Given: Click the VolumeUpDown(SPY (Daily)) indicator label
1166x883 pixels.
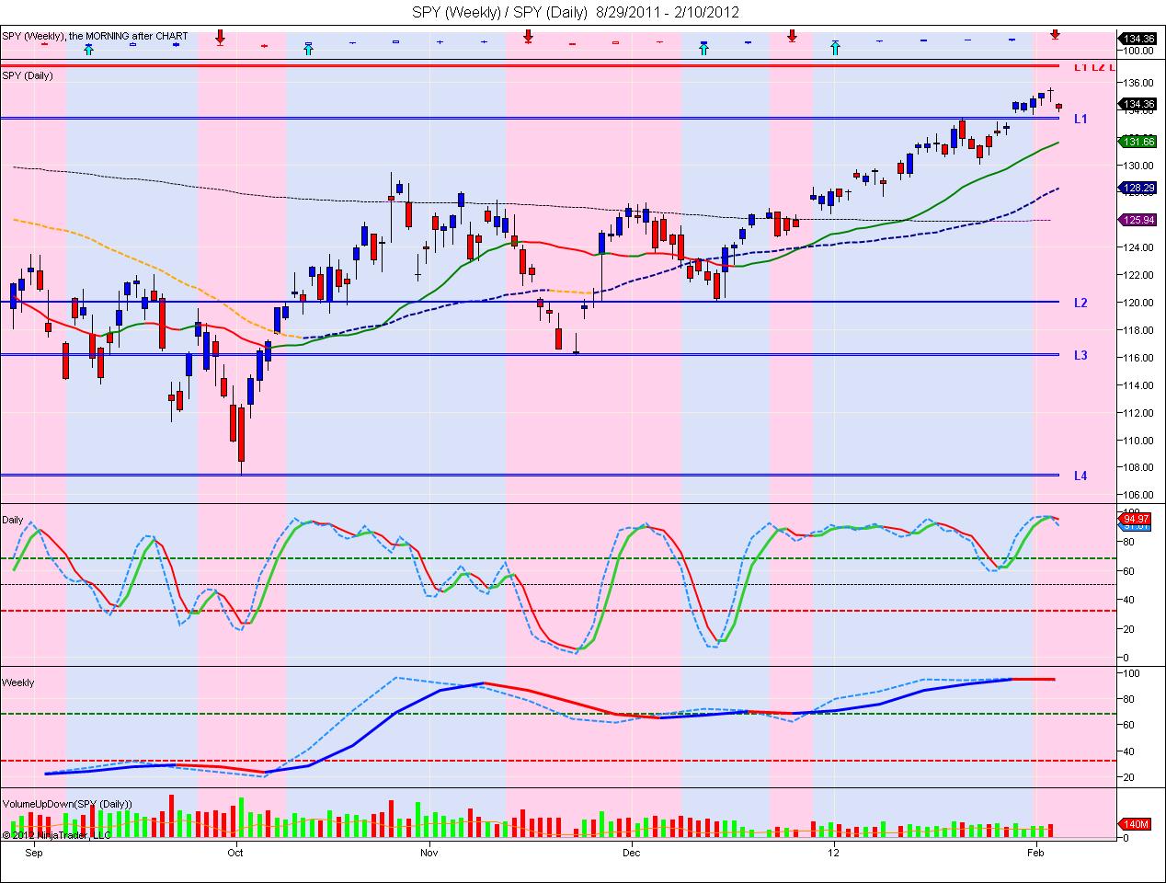Looking at the screenshot, I should (67, 804).
